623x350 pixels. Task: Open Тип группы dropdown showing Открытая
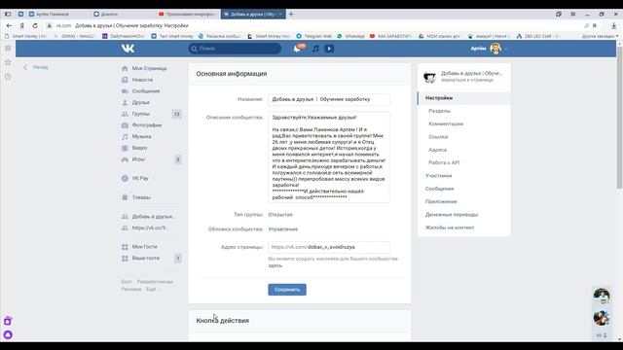point(280,215)
